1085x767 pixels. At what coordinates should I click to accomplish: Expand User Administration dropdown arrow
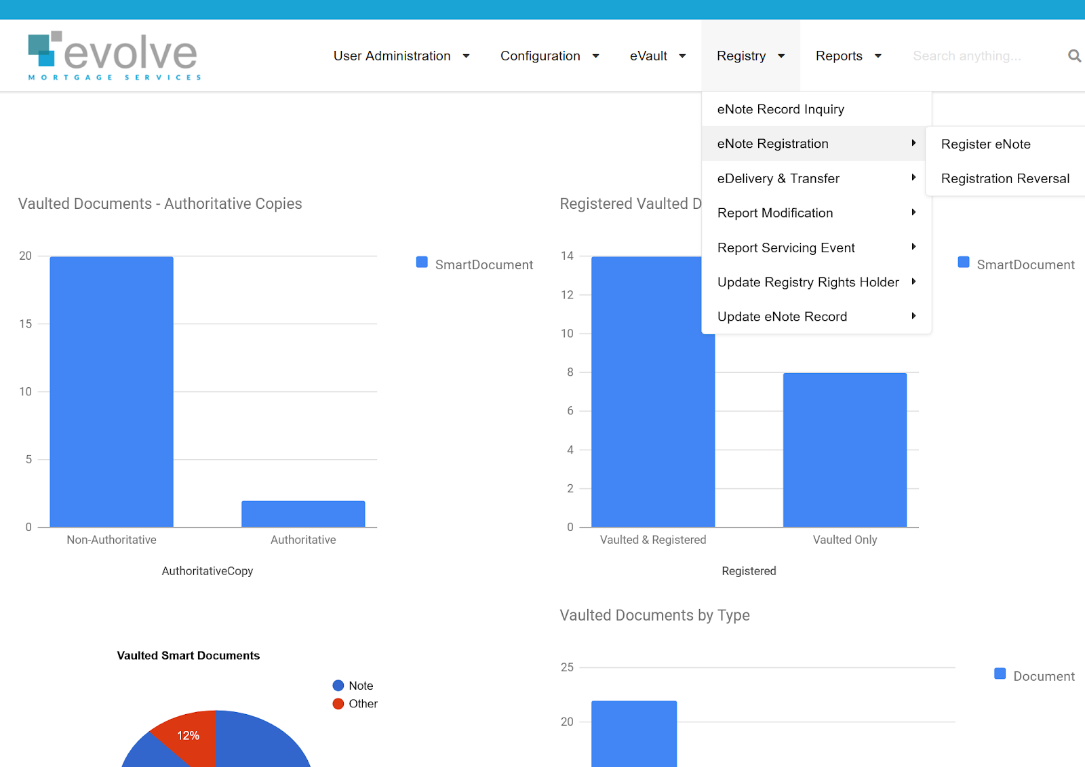(466, 56)
